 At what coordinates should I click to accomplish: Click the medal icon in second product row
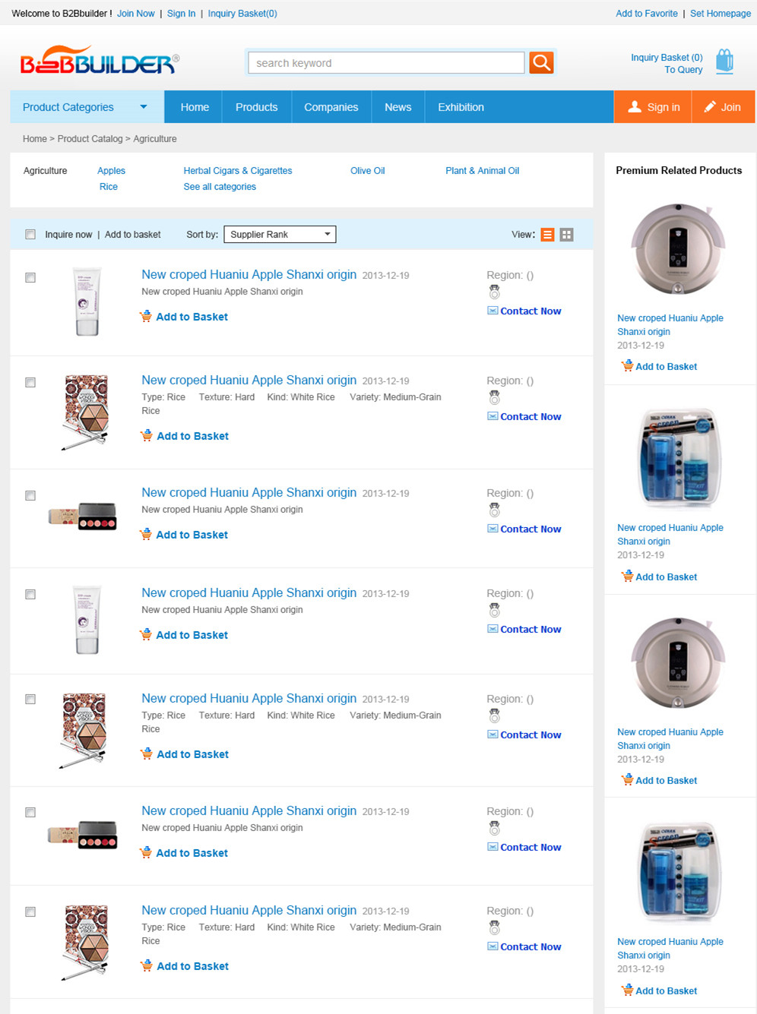(494, 397)
